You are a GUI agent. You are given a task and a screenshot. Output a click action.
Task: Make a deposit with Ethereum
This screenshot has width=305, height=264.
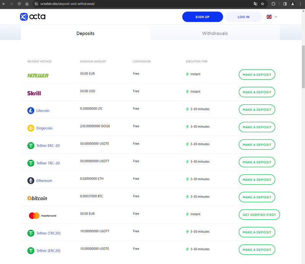(x=257, y=180)
